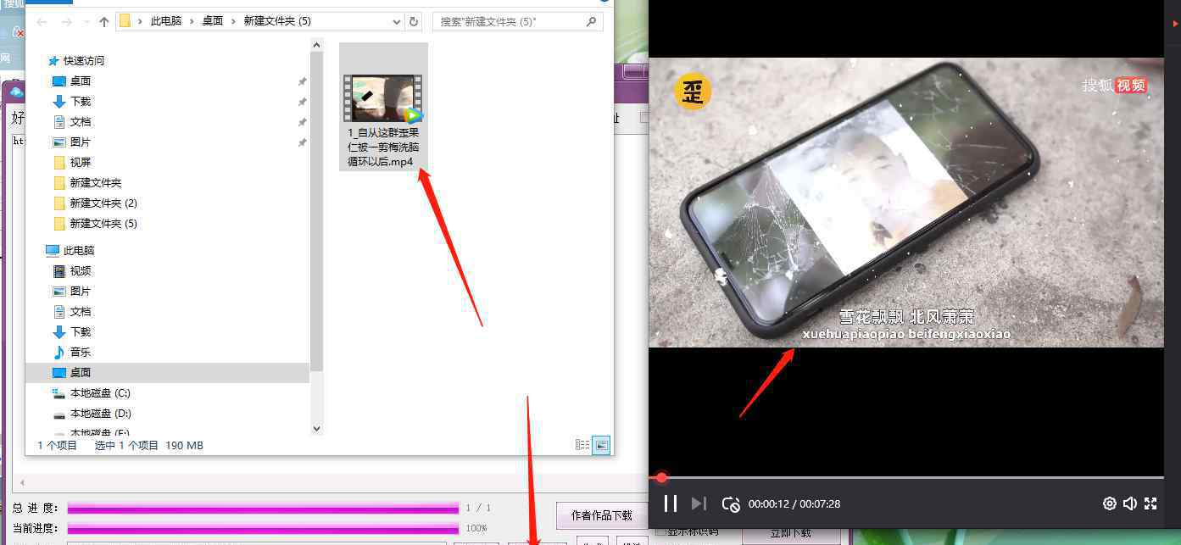1181x545 pixels.
Task: Click the video timeline progress bar
Action: tap(906, 478)
